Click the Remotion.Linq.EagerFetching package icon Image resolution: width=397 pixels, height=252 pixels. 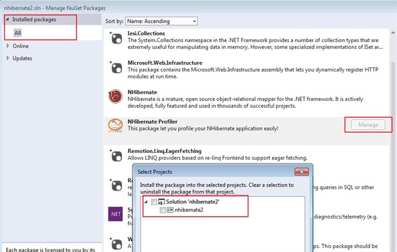(x=116, y=156)
